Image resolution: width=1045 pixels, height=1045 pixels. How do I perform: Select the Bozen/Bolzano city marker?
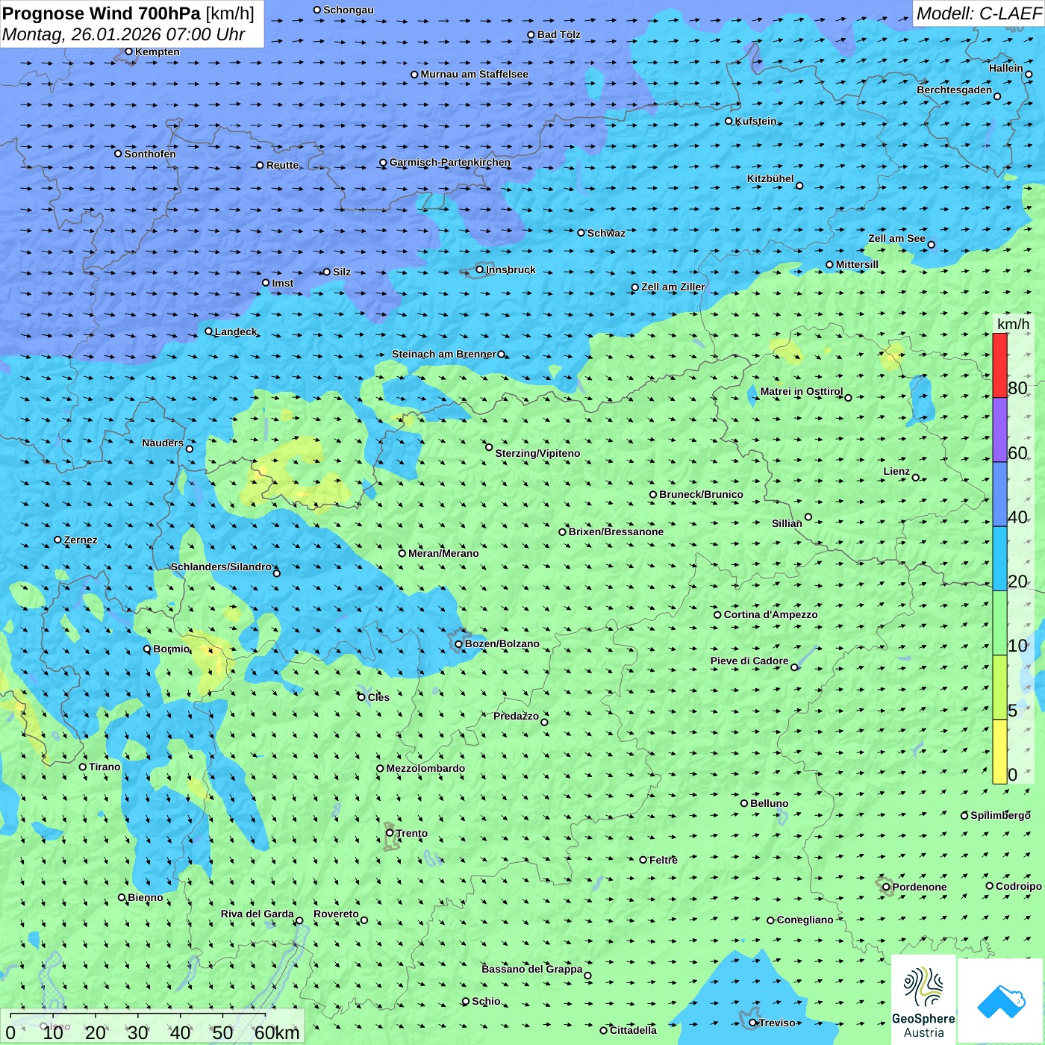coord(459,644)
